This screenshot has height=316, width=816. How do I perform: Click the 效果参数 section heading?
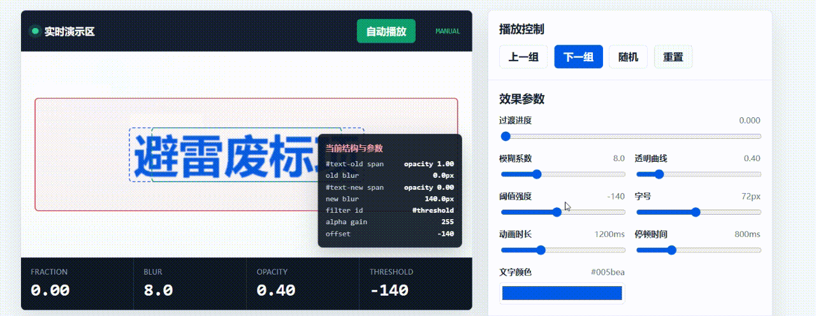click(x=521, y=99)
